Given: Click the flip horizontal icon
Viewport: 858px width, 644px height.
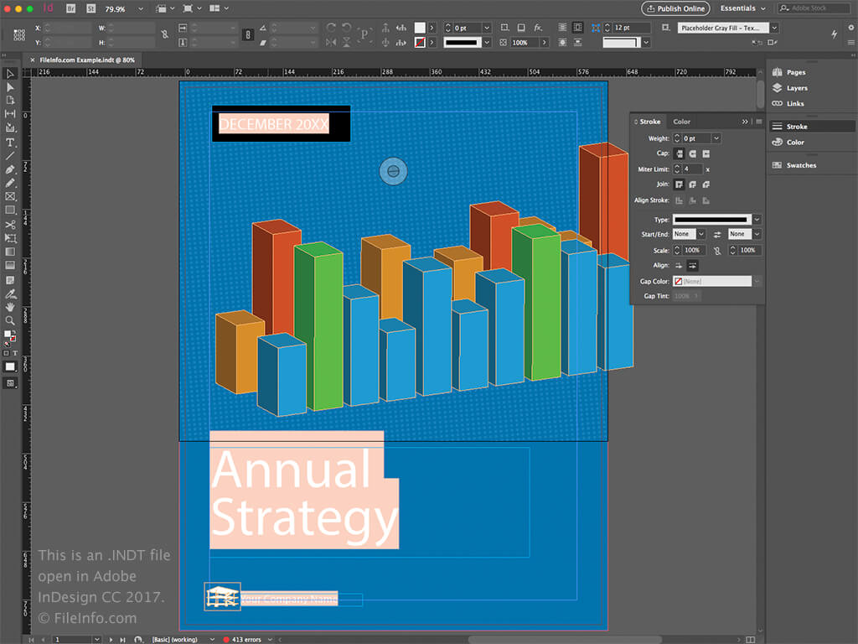Looking at the screenshot, I should tap(331, 42).
